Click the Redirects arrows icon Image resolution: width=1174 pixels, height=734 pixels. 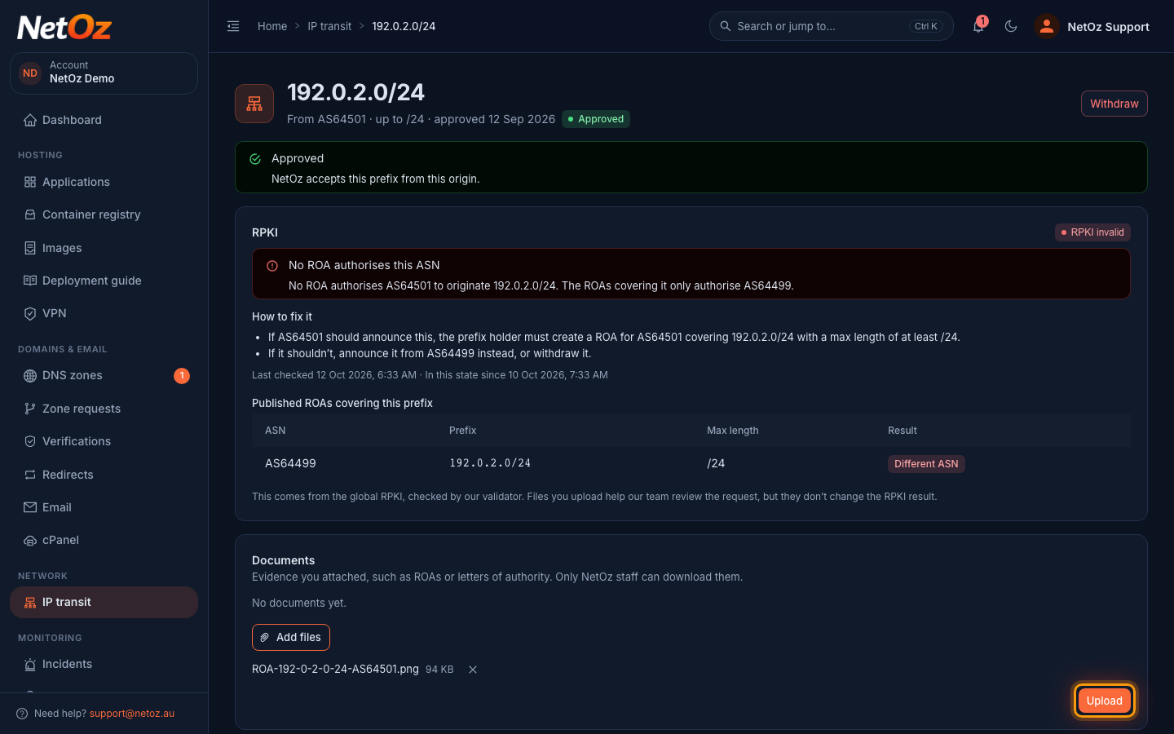coord(30,475)
